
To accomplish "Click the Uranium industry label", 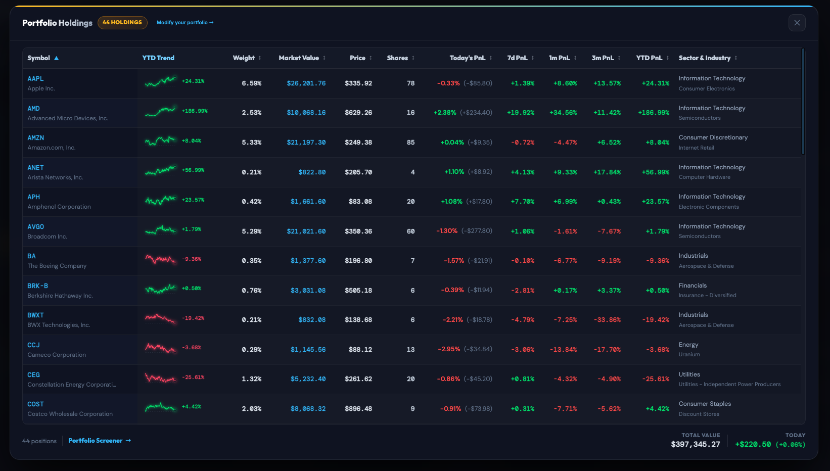I will pos(689,355).
